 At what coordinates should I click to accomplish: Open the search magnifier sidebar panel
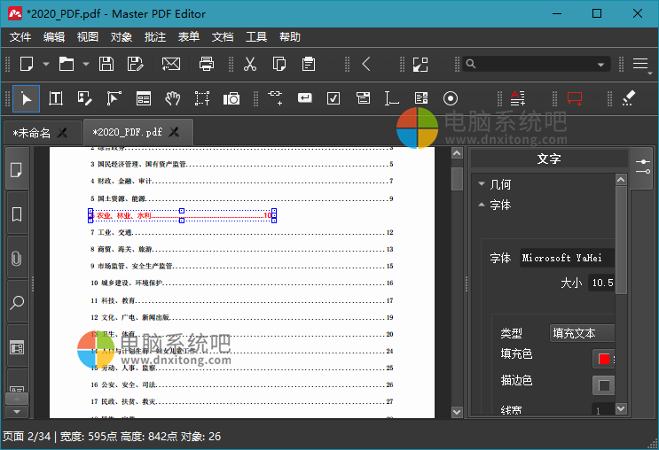[x=16, y=302]
